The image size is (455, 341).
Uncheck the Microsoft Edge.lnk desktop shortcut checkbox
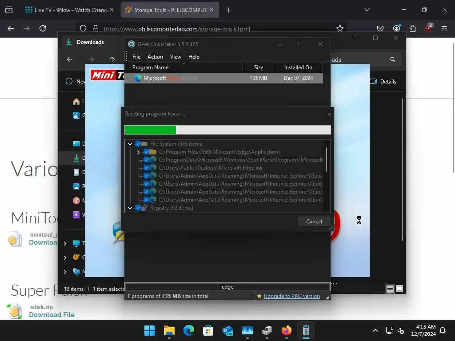[x=146, y=167]
